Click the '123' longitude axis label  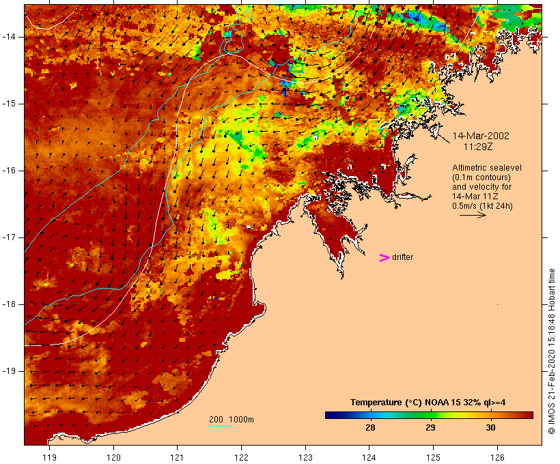[x=305, y=457]
